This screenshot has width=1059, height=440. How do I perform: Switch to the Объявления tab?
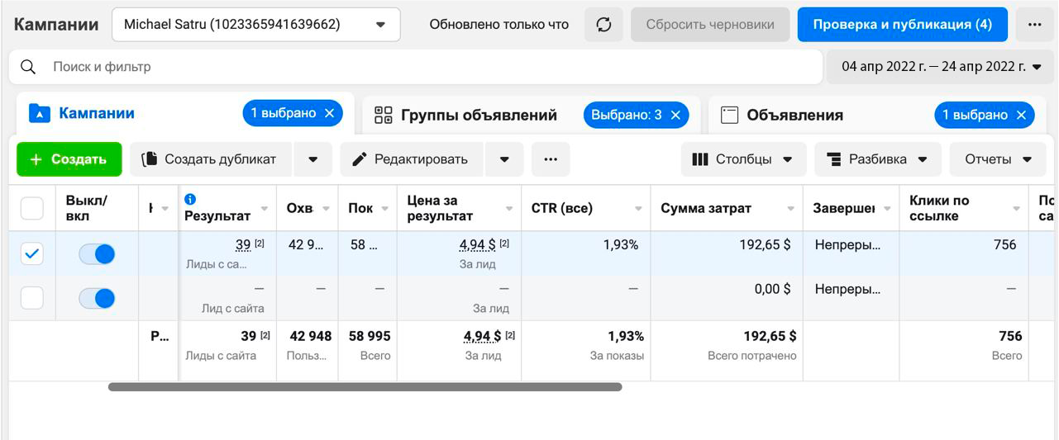pos(795,115)
